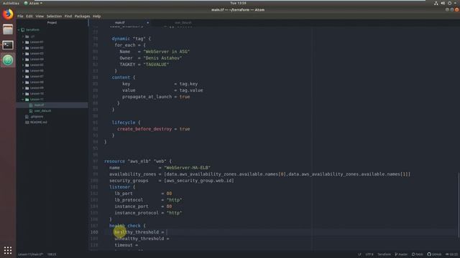Screen dimensions: 460x258
Task: Click LF line ending selector
Action: (x=359, y=254)
